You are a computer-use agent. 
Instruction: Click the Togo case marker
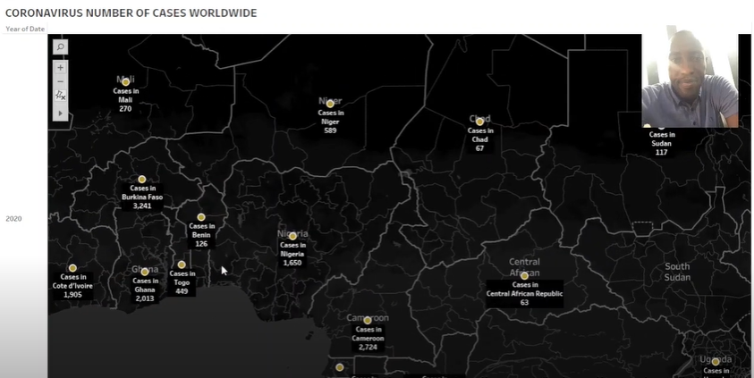pos(182,265)
